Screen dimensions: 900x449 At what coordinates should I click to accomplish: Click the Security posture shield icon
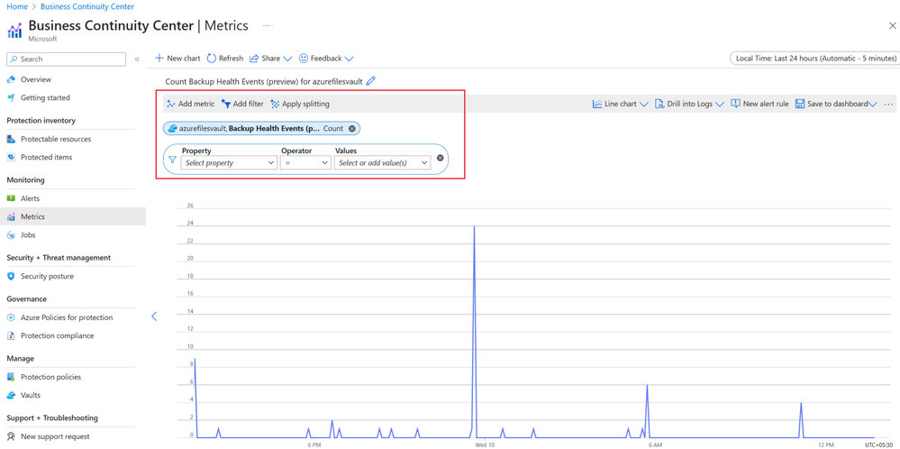click(11, 276)
